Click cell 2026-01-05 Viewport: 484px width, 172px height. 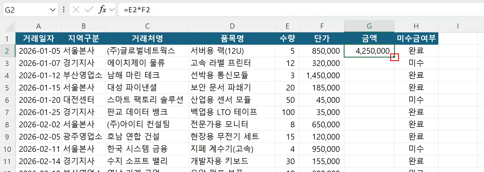point(39,51)
